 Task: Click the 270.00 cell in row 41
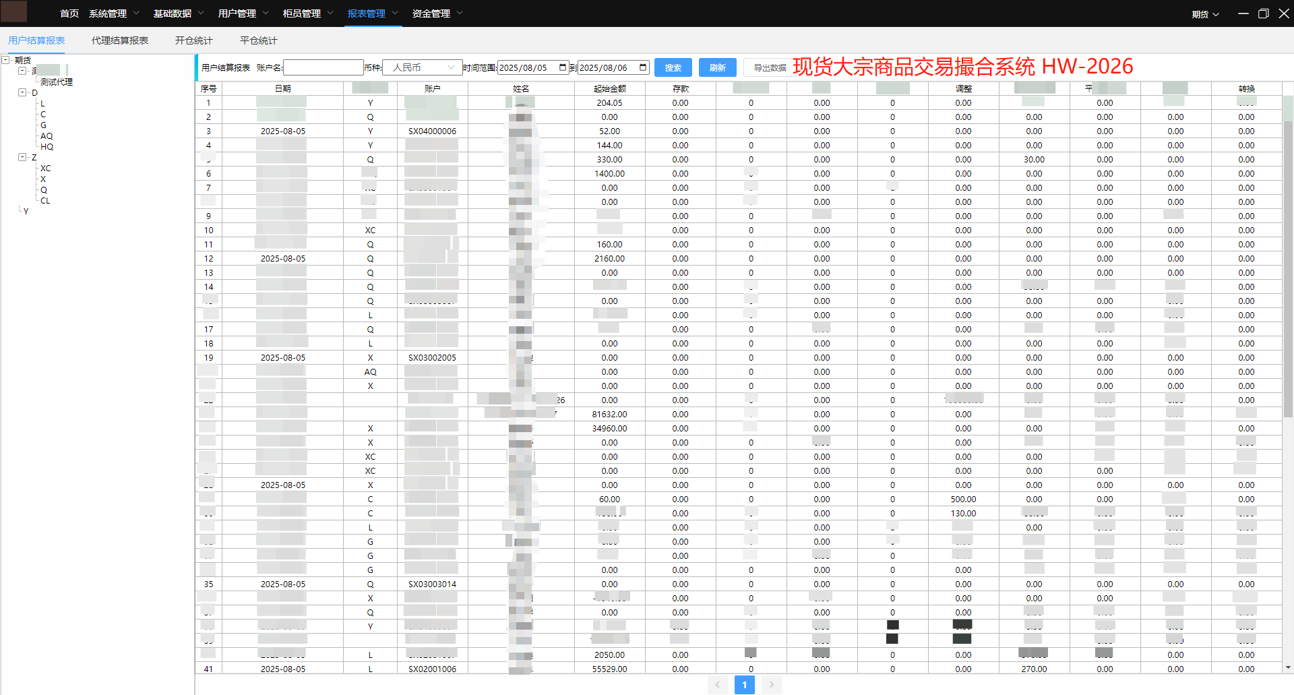[x=1035, y=669]
